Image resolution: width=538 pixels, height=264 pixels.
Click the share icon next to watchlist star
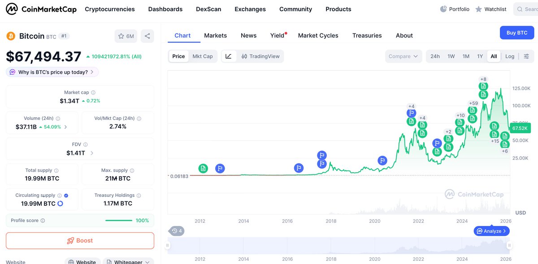[147, 36]
